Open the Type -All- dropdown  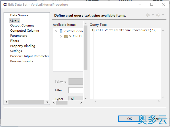76,99
